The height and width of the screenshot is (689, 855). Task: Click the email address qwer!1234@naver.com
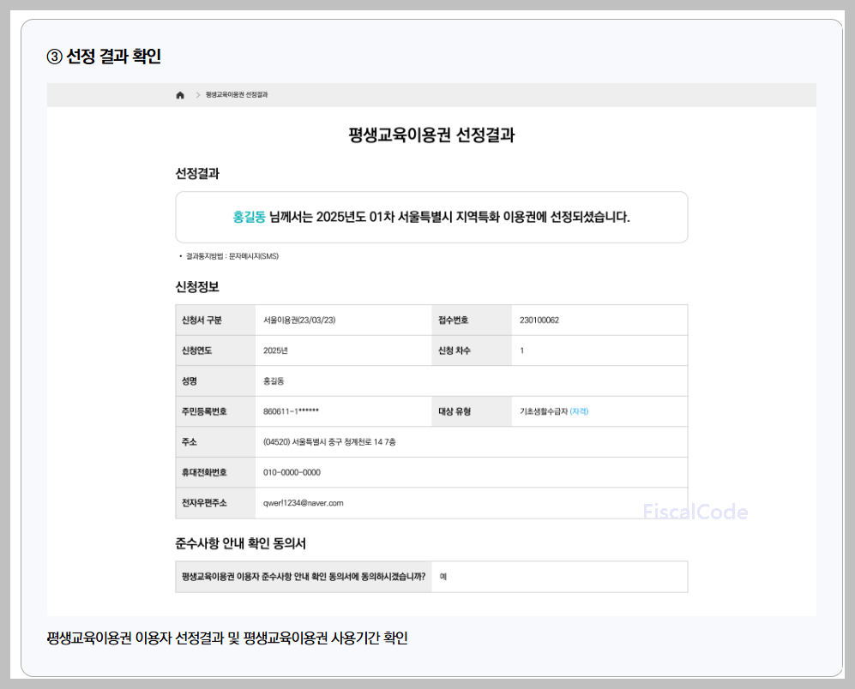(x=304, y=503)
